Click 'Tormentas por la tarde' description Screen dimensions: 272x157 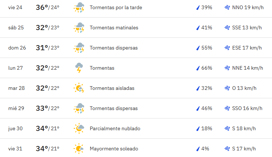pyautogui.click(x=116, y=7)
